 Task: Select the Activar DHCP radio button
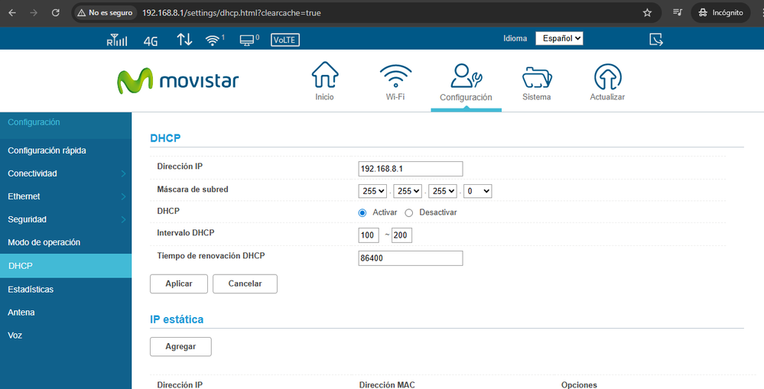pos(362,212)
